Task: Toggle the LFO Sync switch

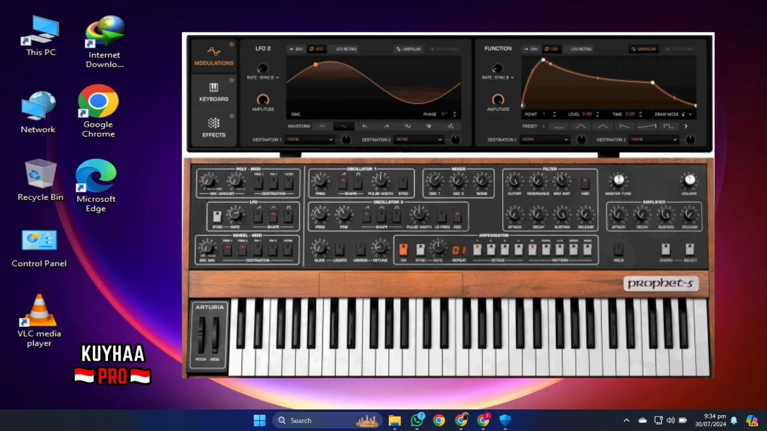Action: pyautogui.click(x=217, y=217)
